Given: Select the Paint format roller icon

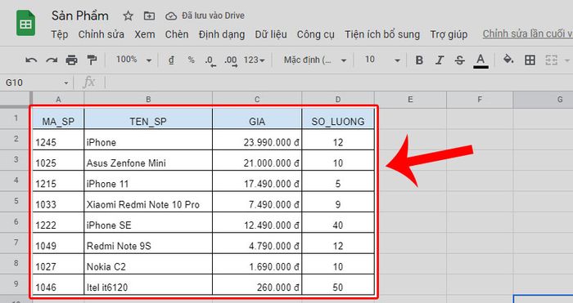Looking at the screenshot, I should coord(92,60).
